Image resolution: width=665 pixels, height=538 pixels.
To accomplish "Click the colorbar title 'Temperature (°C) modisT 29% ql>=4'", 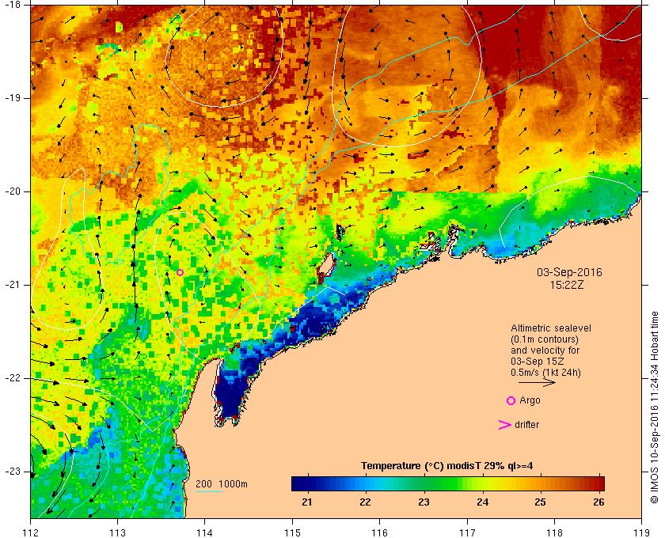I will click(447, 466).
